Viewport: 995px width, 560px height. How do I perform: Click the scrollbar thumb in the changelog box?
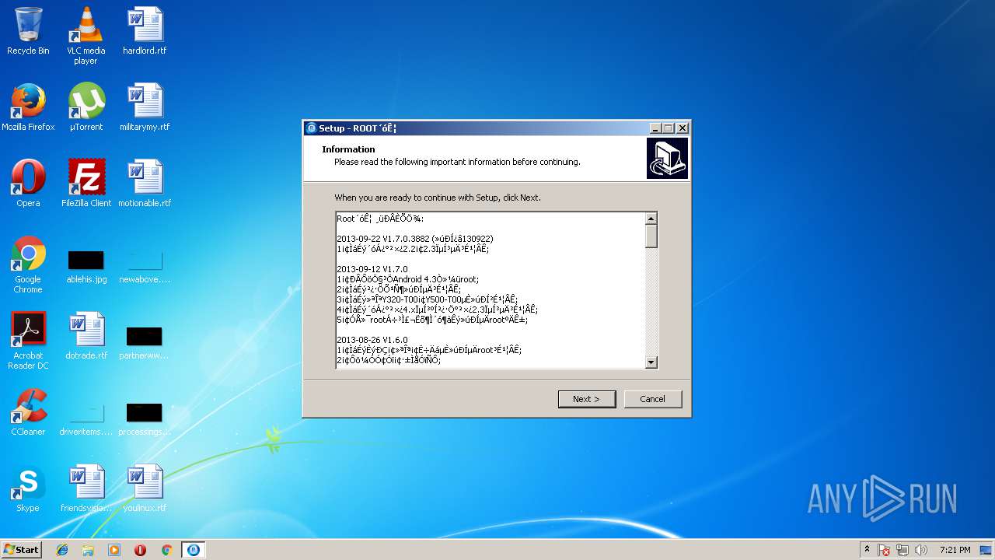tap(651, 236)
